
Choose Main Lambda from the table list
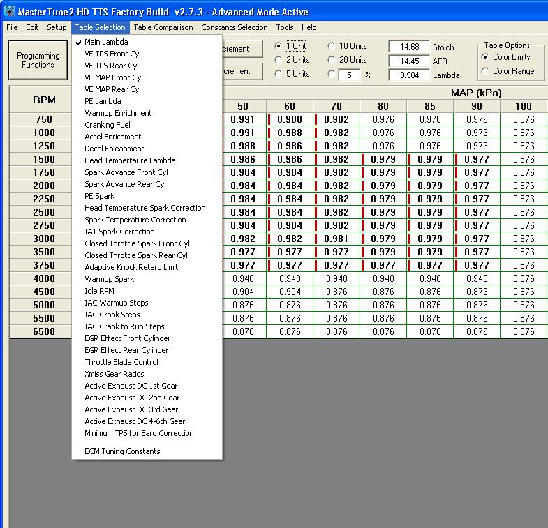tap(147, 42)
